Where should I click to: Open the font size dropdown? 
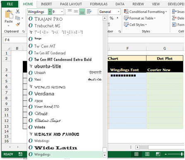pyautogui.click(x=62, y=12)
